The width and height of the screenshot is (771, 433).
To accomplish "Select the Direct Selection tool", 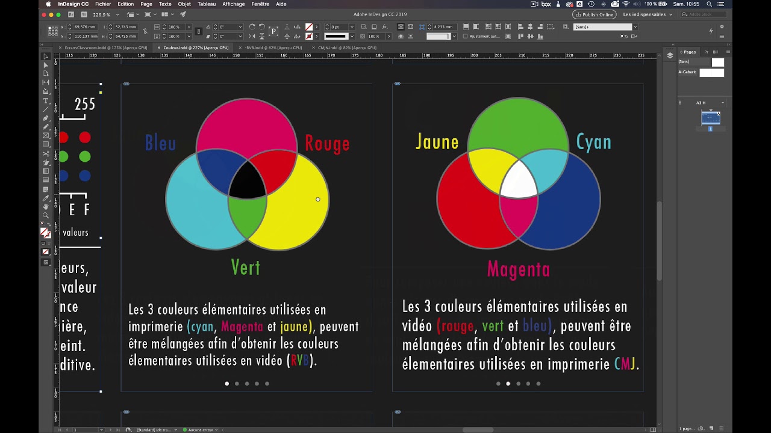I will [x=46, y=65].
